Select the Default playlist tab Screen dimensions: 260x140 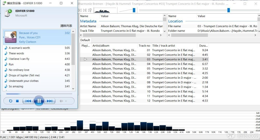coord(85,40)
